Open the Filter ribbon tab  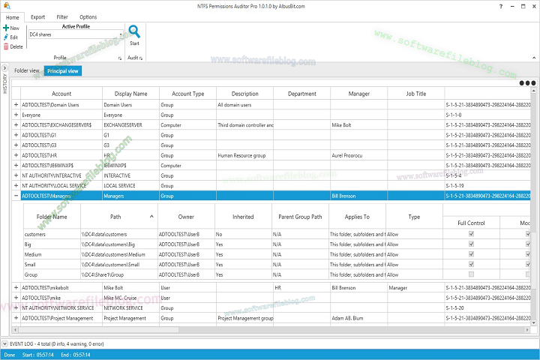62,16
